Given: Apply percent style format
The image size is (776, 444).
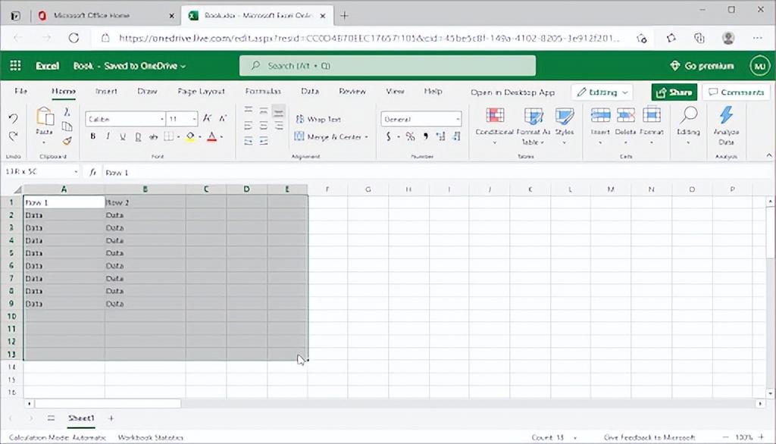Looking at the screenshot, I should click(x=410, y=136).
